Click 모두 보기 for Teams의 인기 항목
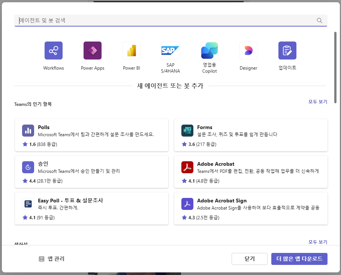Image resolution: width=341 pixels, height=275 pixels. coord(317,102)
